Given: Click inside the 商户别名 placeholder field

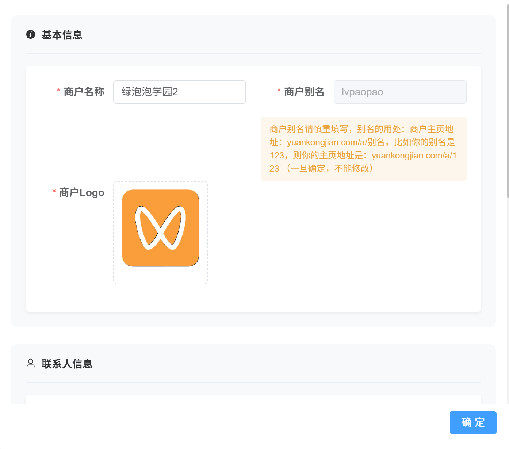Looking at the screenshot, I should (x=400, y=92).
